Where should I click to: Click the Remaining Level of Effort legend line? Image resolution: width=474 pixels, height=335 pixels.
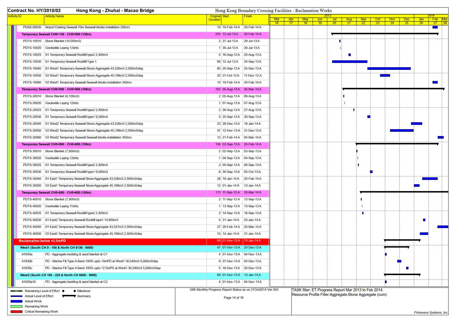tap(16, 291)
